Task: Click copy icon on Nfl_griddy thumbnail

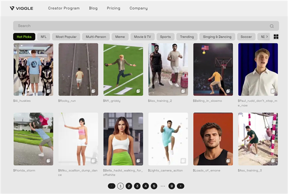Action: coord(138,91)
